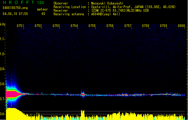
Task: Click the 0800 time marker
Action: (x=181, y=26)
